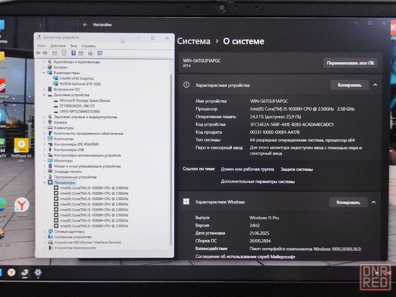Click Копировать for Характеристики Windows

coord(348,202)
